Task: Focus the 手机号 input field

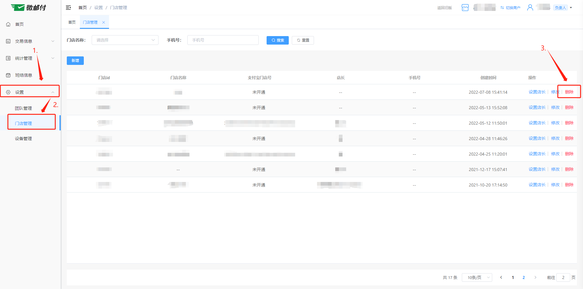Action: tap(223, 40)
